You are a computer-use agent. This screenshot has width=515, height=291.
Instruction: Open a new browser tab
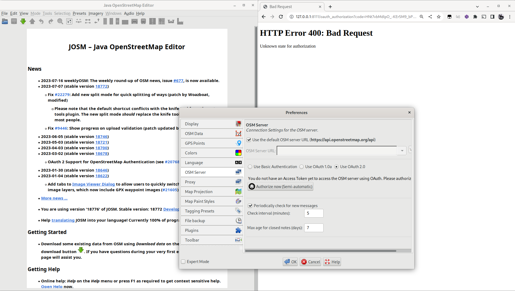(330, 7)
